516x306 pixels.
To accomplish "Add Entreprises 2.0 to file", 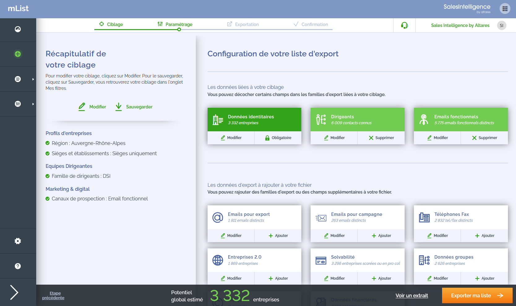I will click(x=278, y=278).
